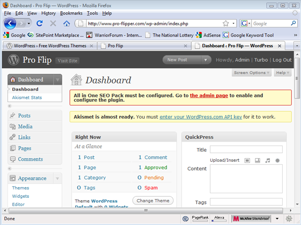Screen dimensions: 301x225
Task: Collapse the Dashboard sidebar menu arrow
Action: tap(57, 80)
